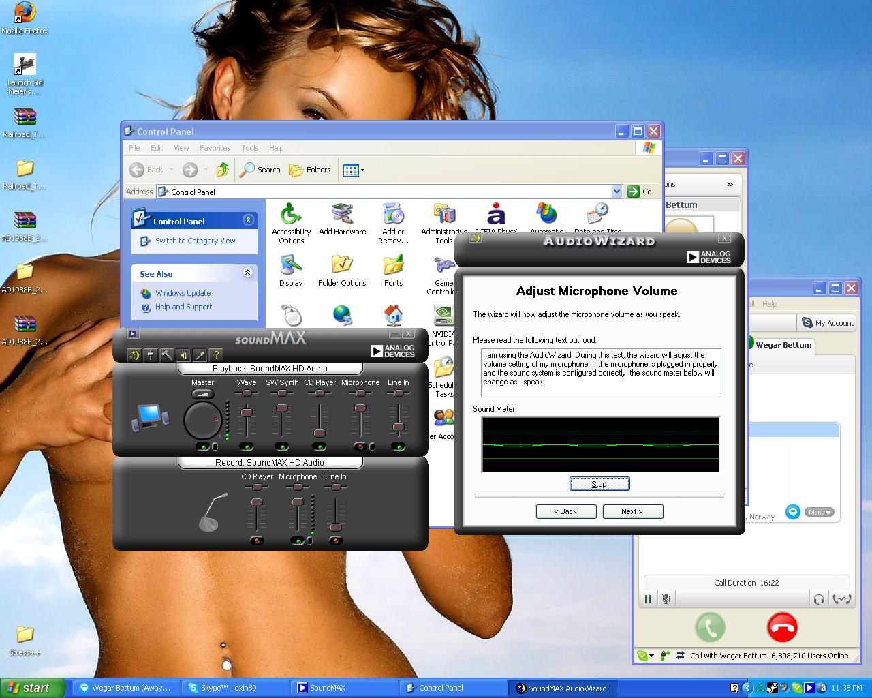Click the desk microphone record device image
This screenshot has height=698, width=872.
pyautogui.click(x=213, y=512)
